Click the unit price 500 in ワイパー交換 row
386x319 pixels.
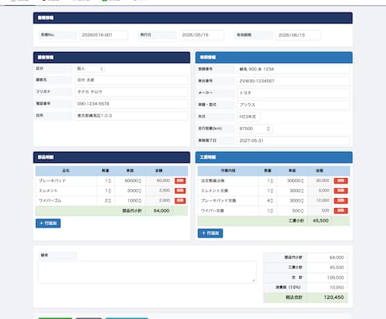[292, 211]
